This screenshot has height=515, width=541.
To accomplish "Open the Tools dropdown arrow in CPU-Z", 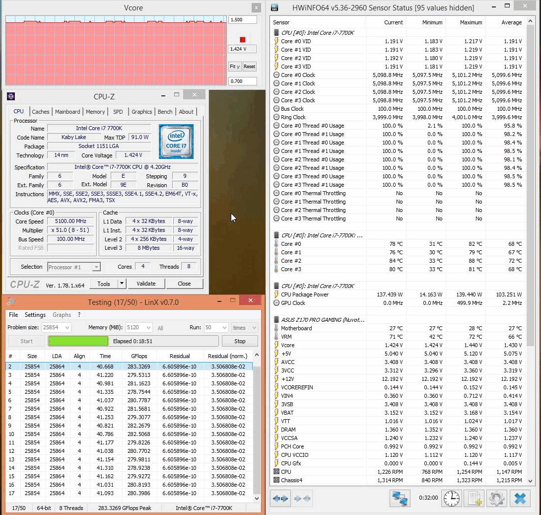I will click(122, 284).
